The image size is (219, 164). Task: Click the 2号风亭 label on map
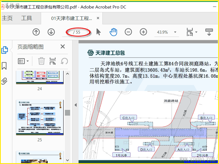[203, 155]
